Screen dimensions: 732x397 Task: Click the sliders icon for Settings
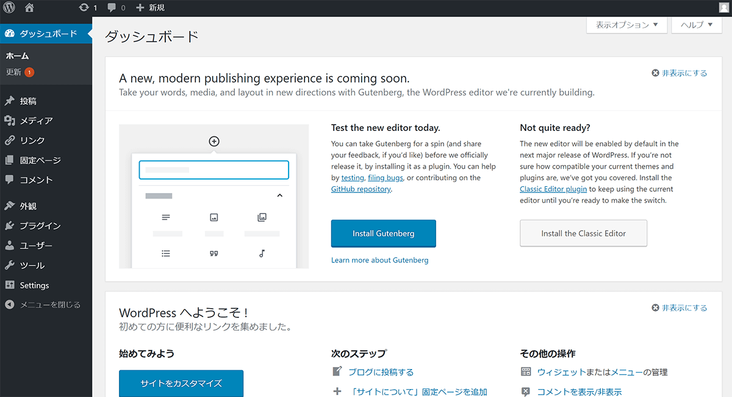click(9, 285)
